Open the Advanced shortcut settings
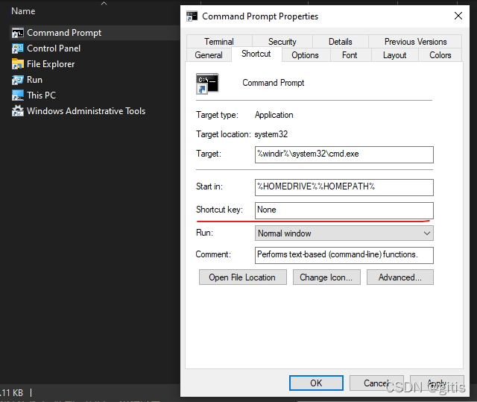 tap(400, 277)
